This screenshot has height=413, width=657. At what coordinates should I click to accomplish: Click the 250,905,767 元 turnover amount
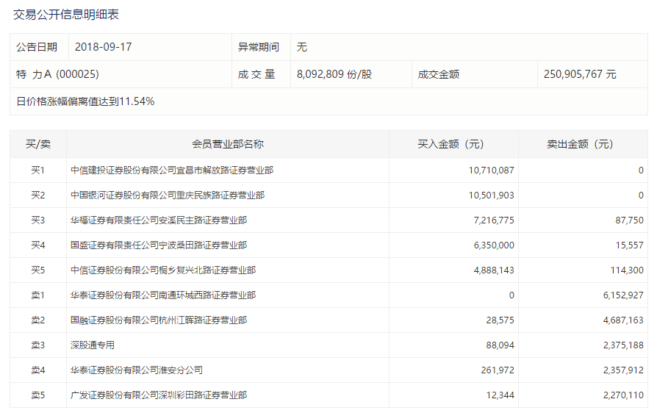(x=580, y=74)
